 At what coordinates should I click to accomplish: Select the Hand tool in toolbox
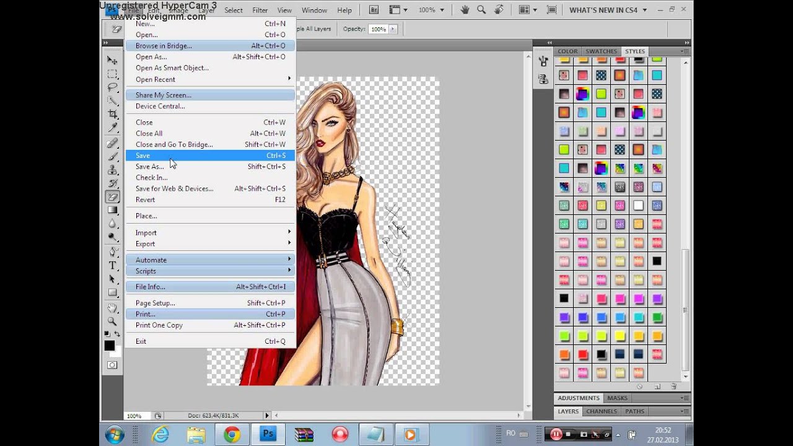[112, 308]
